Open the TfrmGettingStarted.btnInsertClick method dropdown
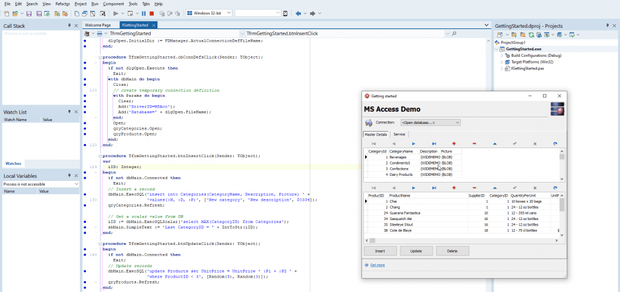 coord(447,33)
